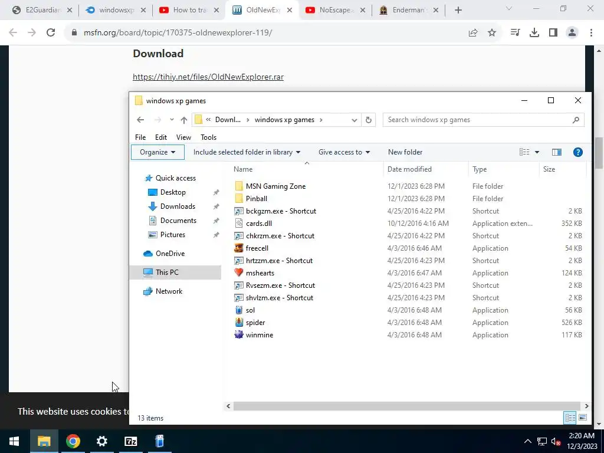Open Chrome downloads icon

coord(534,33)
